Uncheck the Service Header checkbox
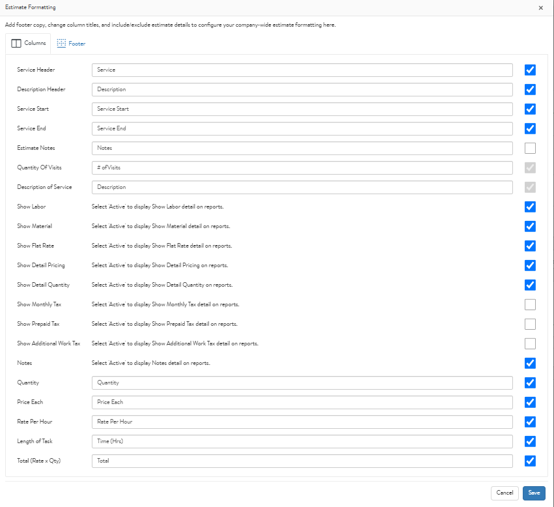This screenshot has height=507, width=554. 530,70
